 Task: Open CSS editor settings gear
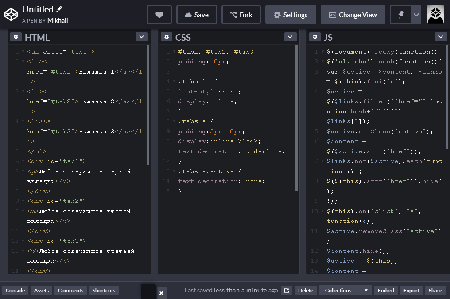[167, 37]
